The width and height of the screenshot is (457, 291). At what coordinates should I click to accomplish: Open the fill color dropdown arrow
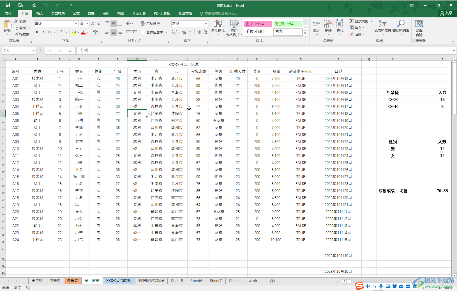78,32
